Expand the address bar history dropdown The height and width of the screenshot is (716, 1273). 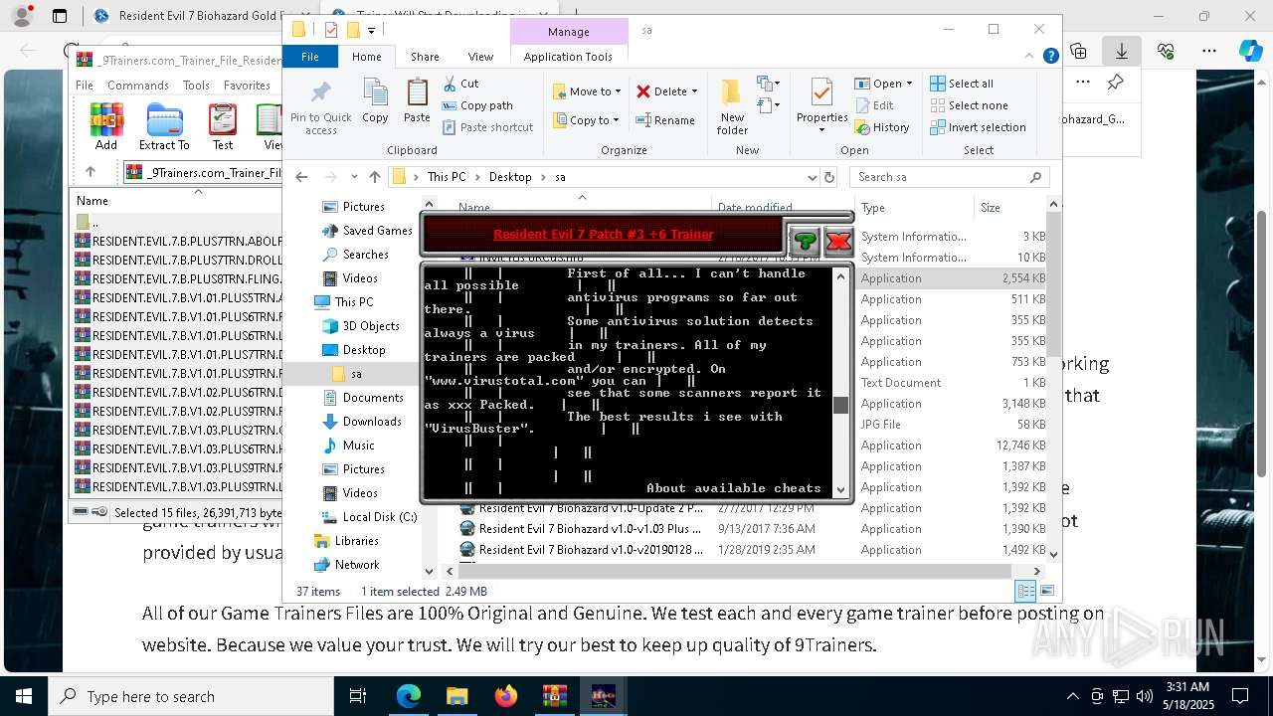point(812,177)
